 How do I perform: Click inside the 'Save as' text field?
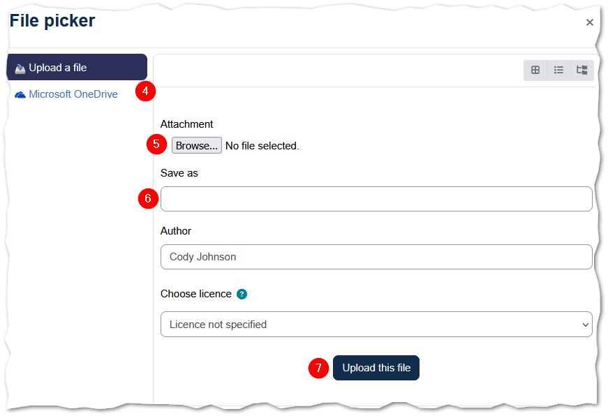pos(376,199)
